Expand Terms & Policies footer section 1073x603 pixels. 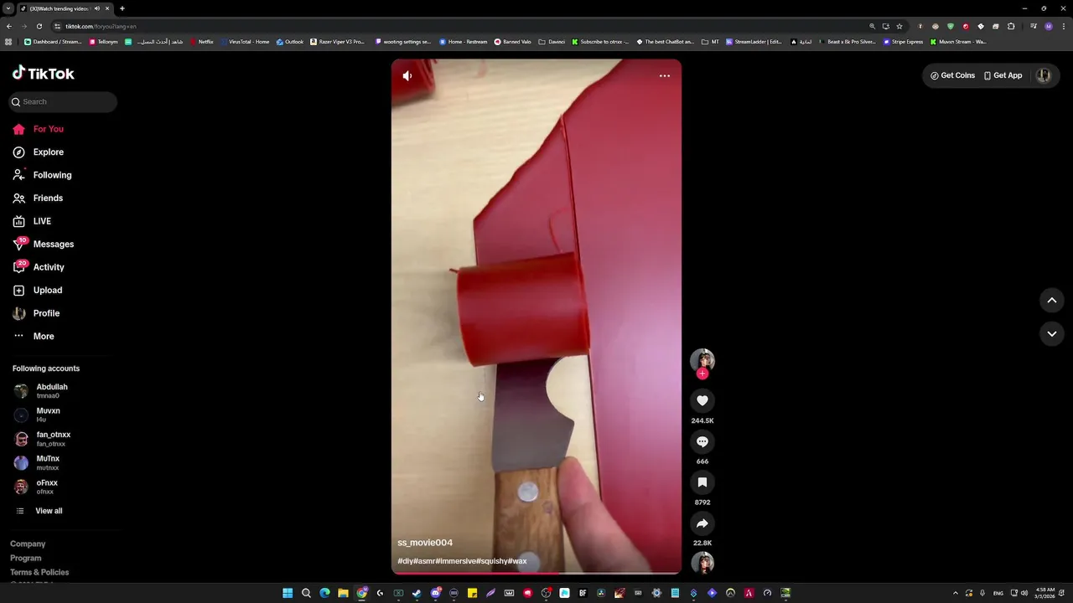tap(39, 573)
